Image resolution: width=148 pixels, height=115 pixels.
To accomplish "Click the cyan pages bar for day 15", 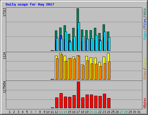I will [x=70, y=46].
